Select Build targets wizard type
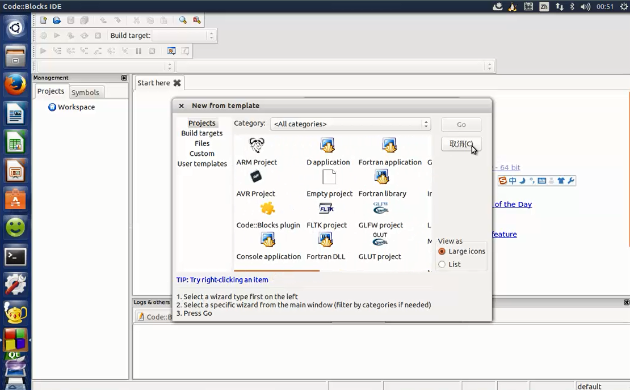The height and width of the screenshot is (390, 630). click(x=201, y=133)
